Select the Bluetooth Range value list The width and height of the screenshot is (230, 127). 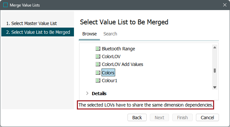pyautogui.click(x=118, y=49)
